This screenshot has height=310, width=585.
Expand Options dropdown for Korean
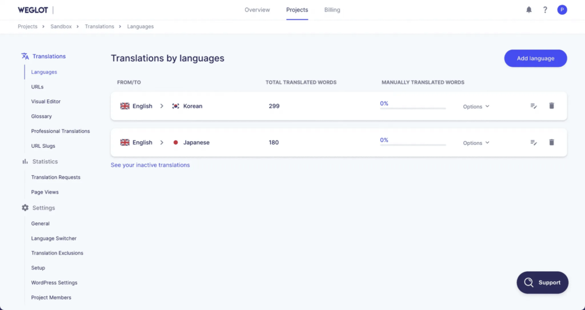[x=476, y=107]
